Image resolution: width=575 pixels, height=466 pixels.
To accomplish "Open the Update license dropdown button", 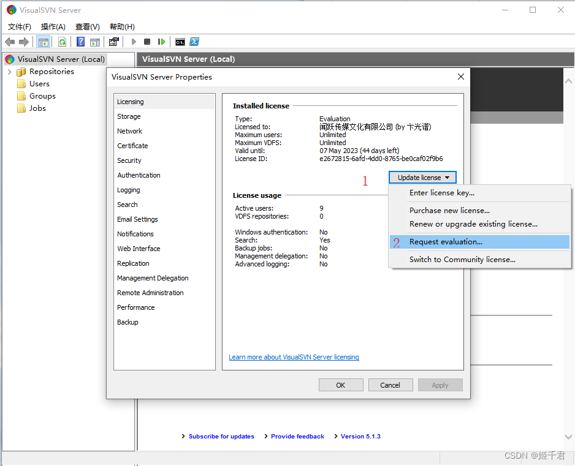I will coord(422,178).
